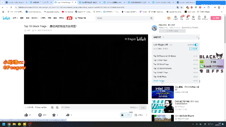
Task: Like the video with the thumbs-up icon
Action: click(26, 115)
